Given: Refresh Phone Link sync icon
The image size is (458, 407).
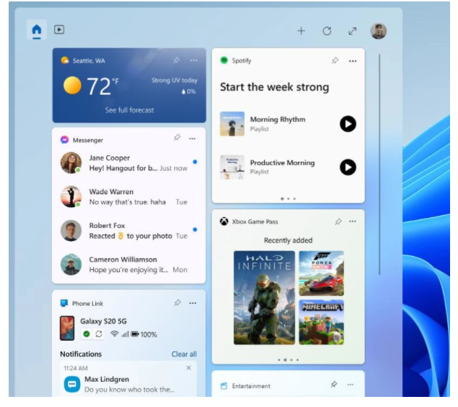Looking at the screenshot, I should (x=99, y=334).
